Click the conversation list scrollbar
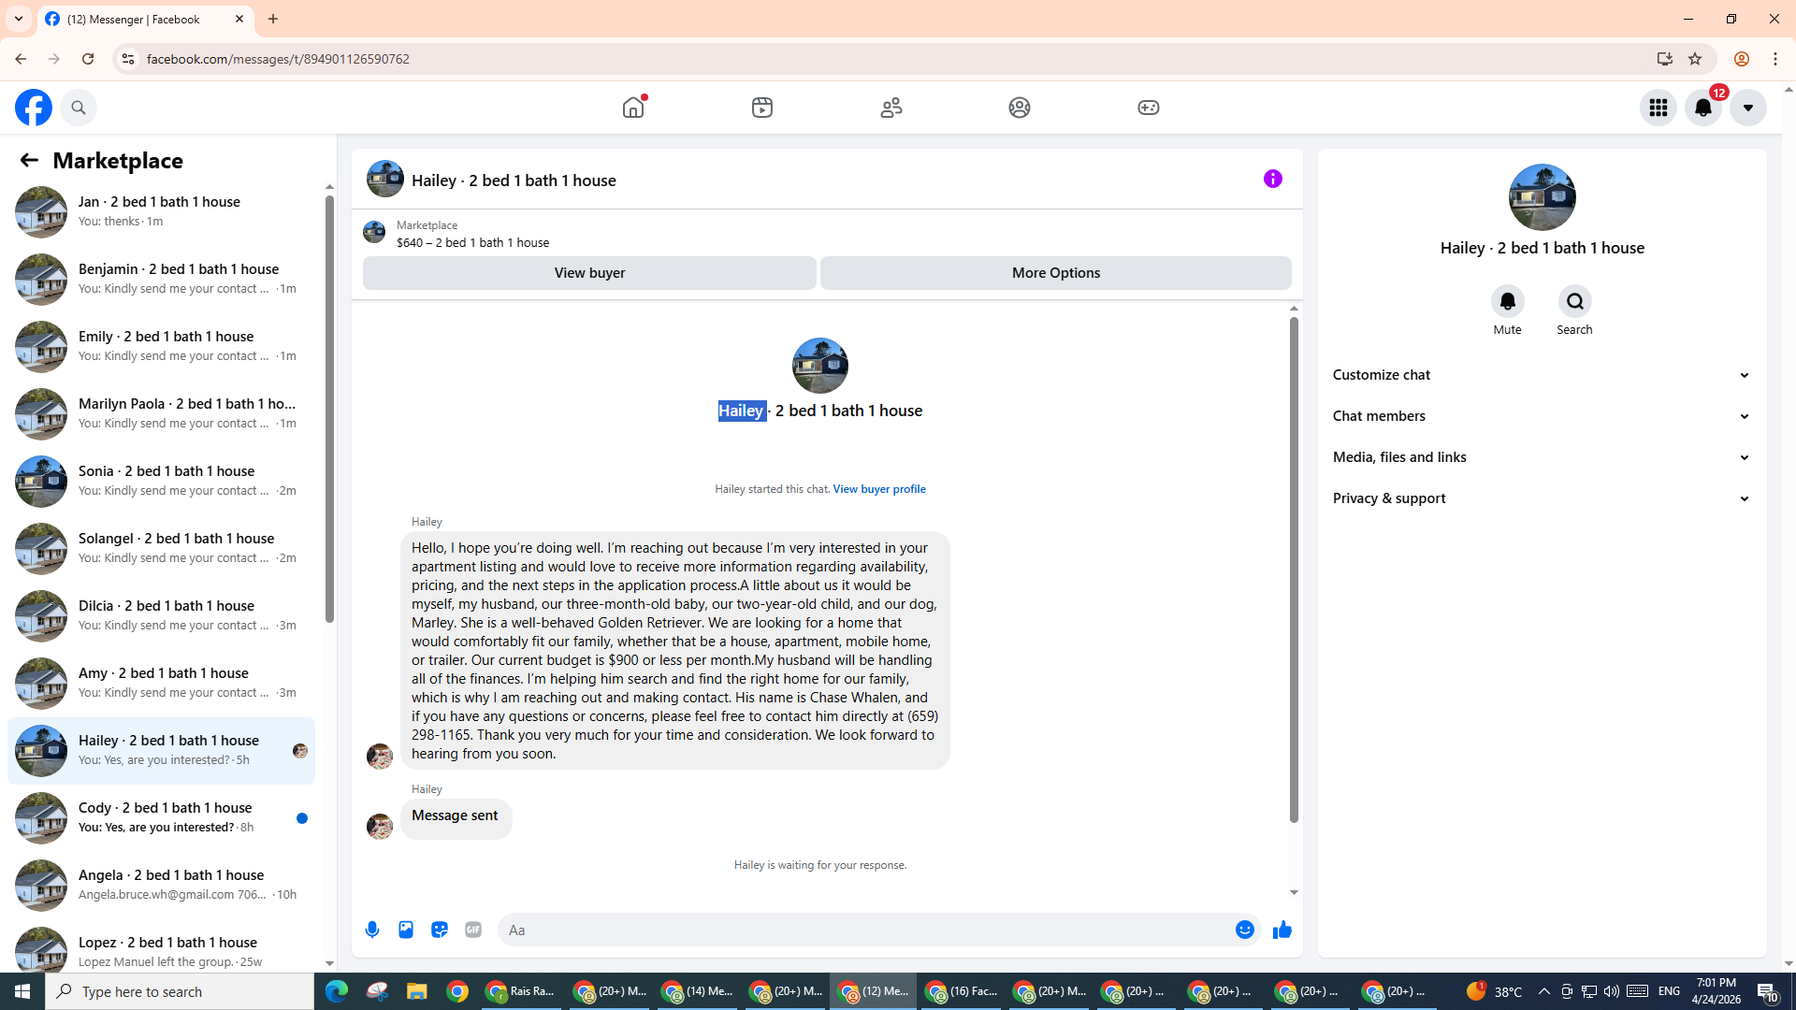Image resolution: width=1796 pixels, height=1010 pixels. (329, 407)
